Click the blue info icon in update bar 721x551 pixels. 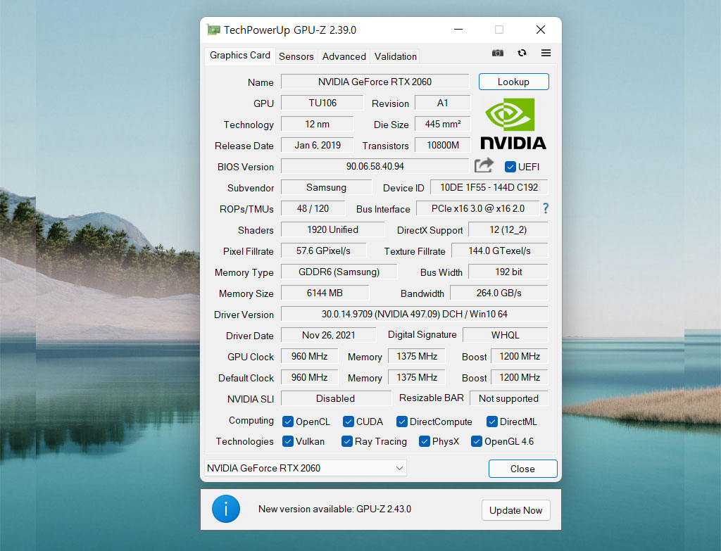click(226, 509)
